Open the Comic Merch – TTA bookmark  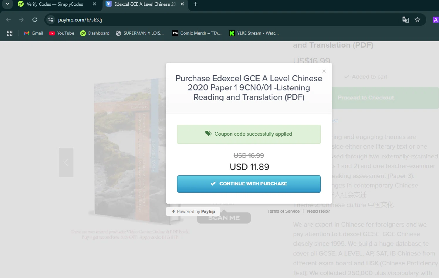197,33
